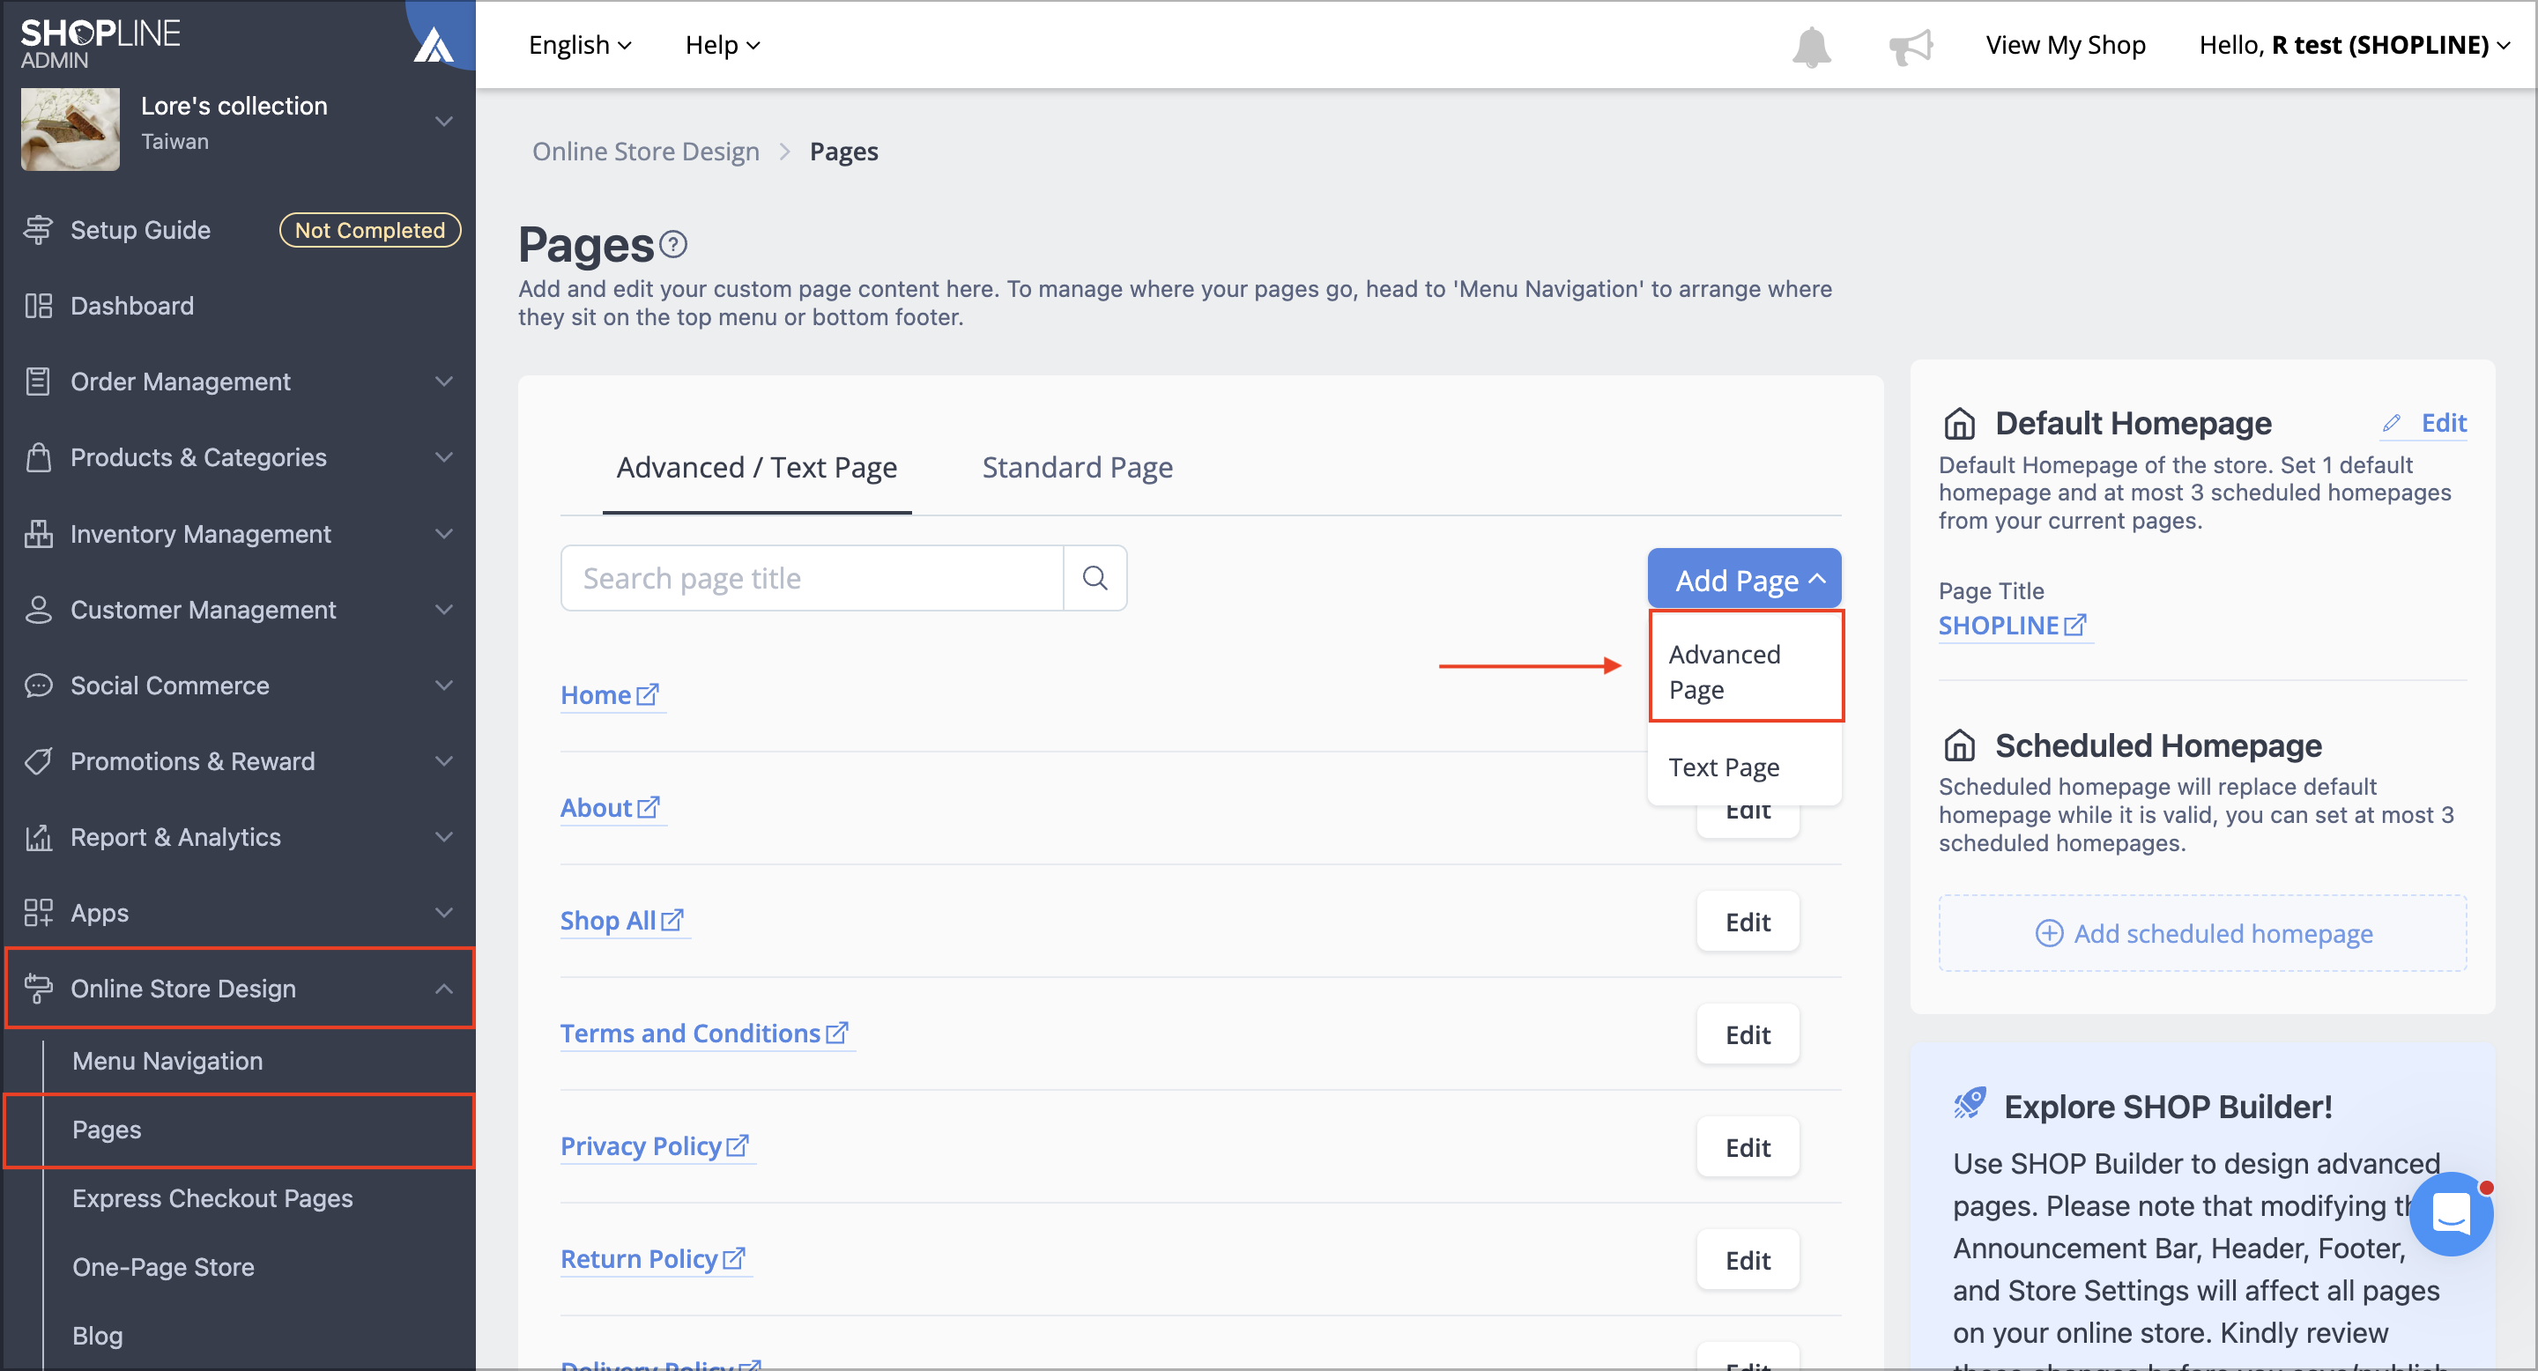Open the Help dropdown menu
This screenshot has width=2538, height=1371.
(723, 45)
